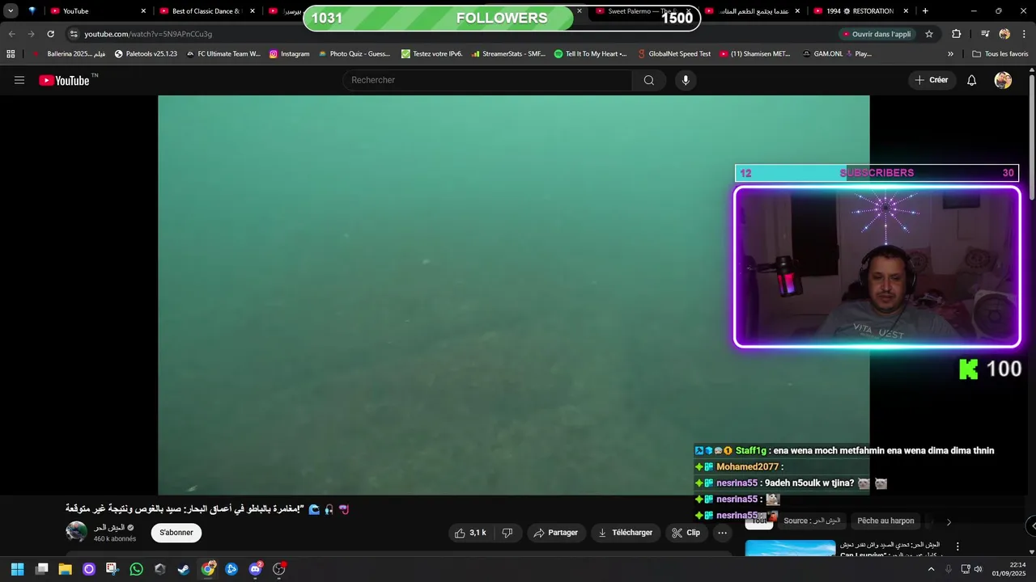1036x582 pixels.
Task: Open the Instagram bookmark
Action: click(x=290, y=54)
